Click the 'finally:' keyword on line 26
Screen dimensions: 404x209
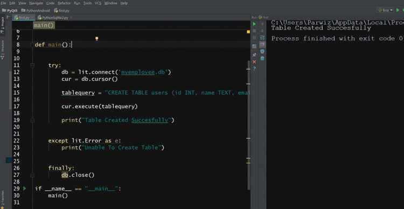(x=61, y=168)
